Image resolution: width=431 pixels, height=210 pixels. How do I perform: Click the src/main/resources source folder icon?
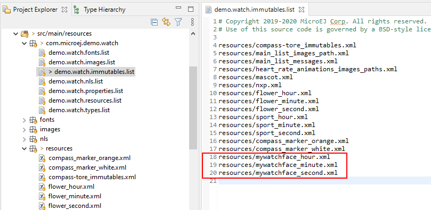pyautogui.click(x=25, y=34)
